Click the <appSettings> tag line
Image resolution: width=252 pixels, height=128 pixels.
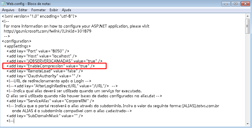pyautogui.click(x=18, y=46)
